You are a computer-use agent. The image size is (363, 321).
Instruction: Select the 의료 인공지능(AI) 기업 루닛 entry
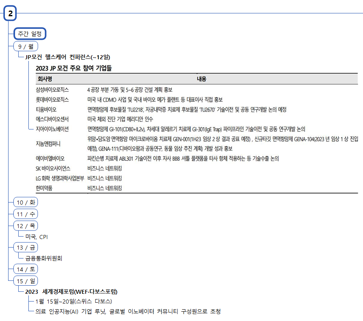128,311
